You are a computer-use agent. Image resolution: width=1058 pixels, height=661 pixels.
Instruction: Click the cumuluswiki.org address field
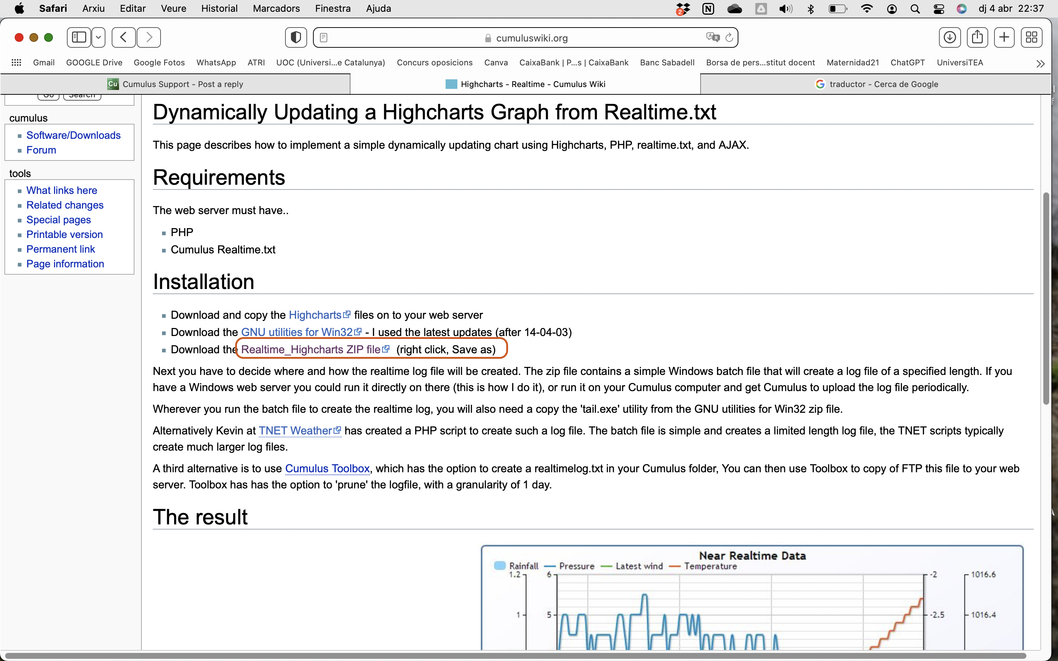tap(532, 38)
